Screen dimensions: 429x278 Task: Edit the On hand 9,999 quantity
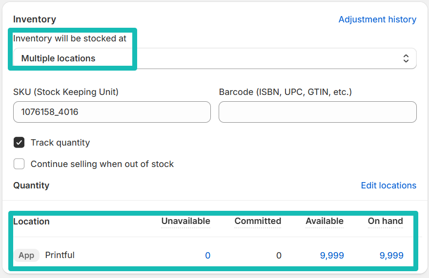(x=391, y=256)
